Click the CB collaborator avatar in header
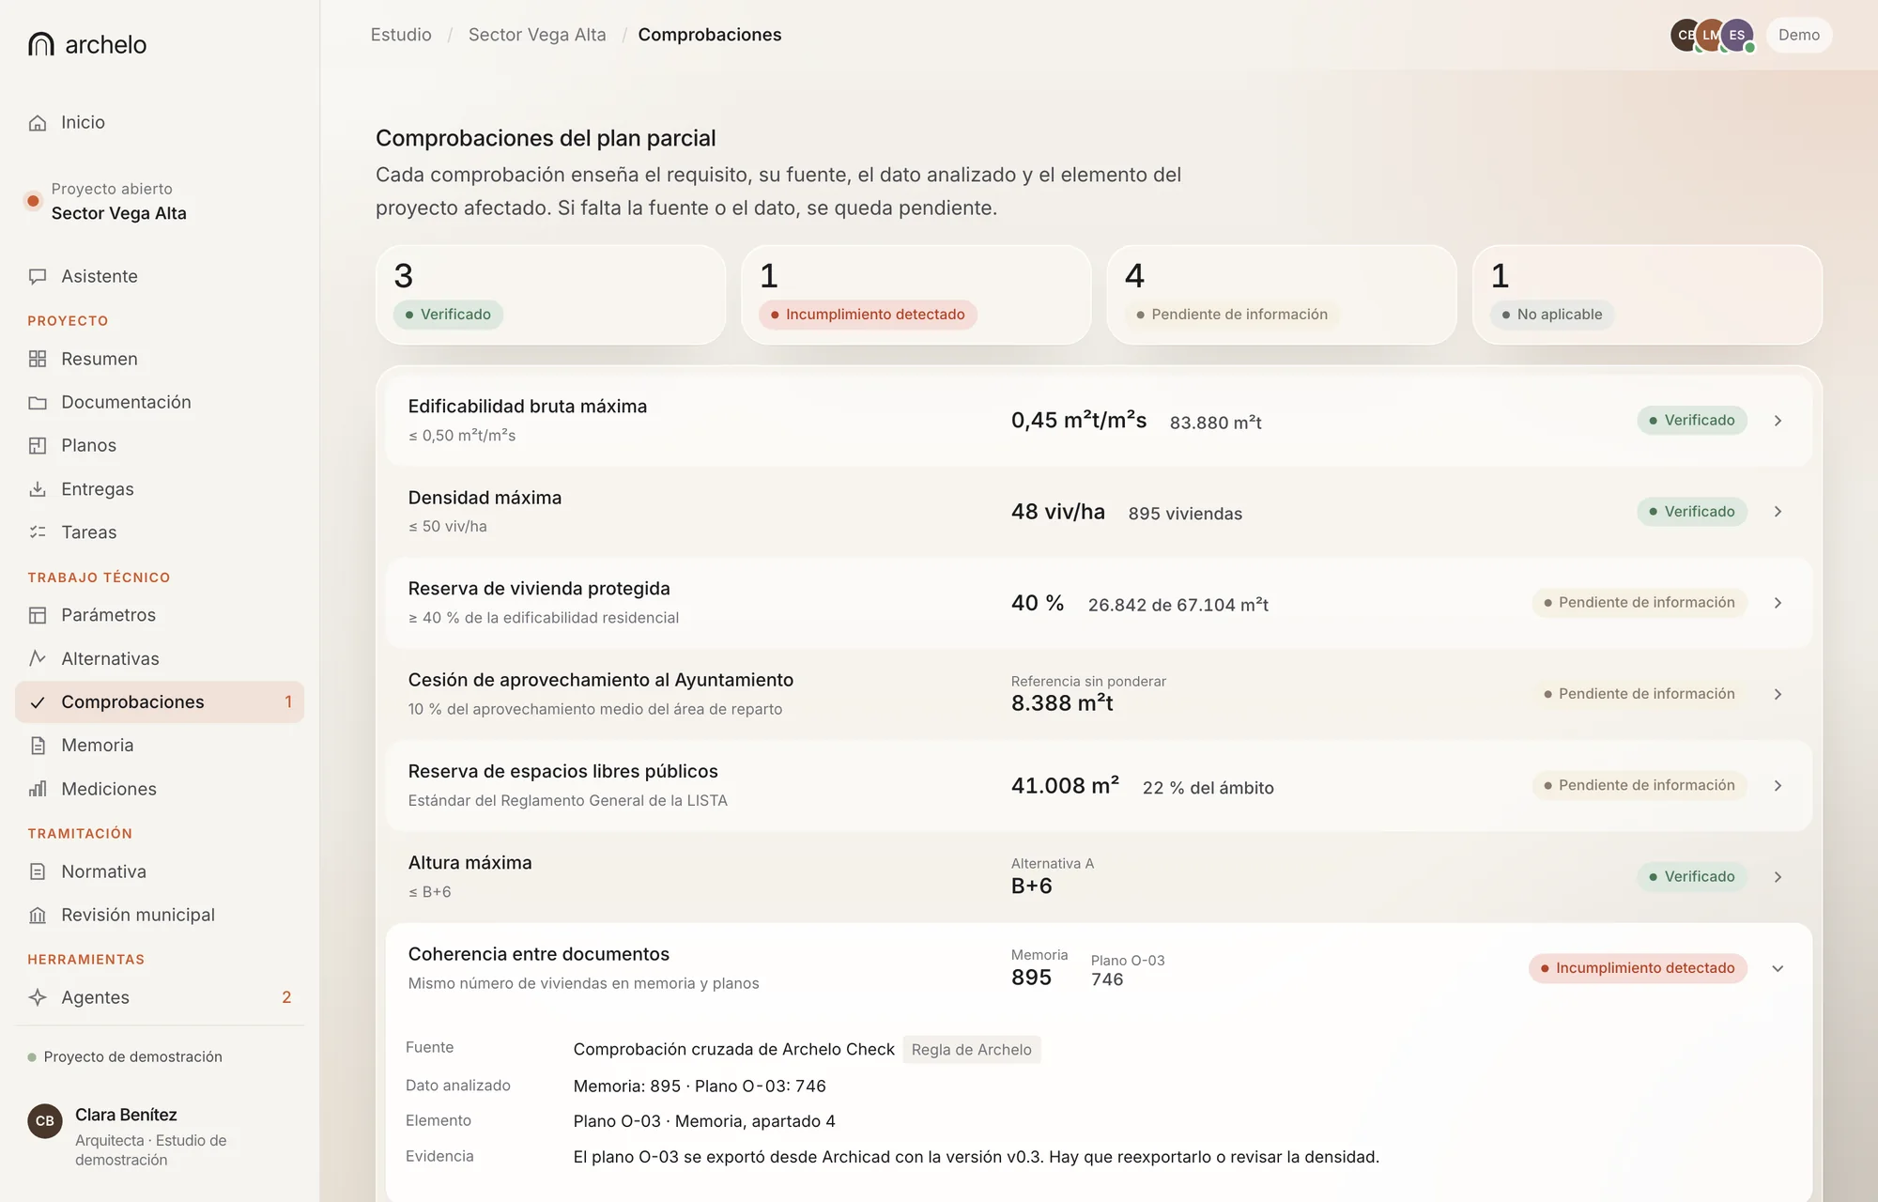 1685,35
